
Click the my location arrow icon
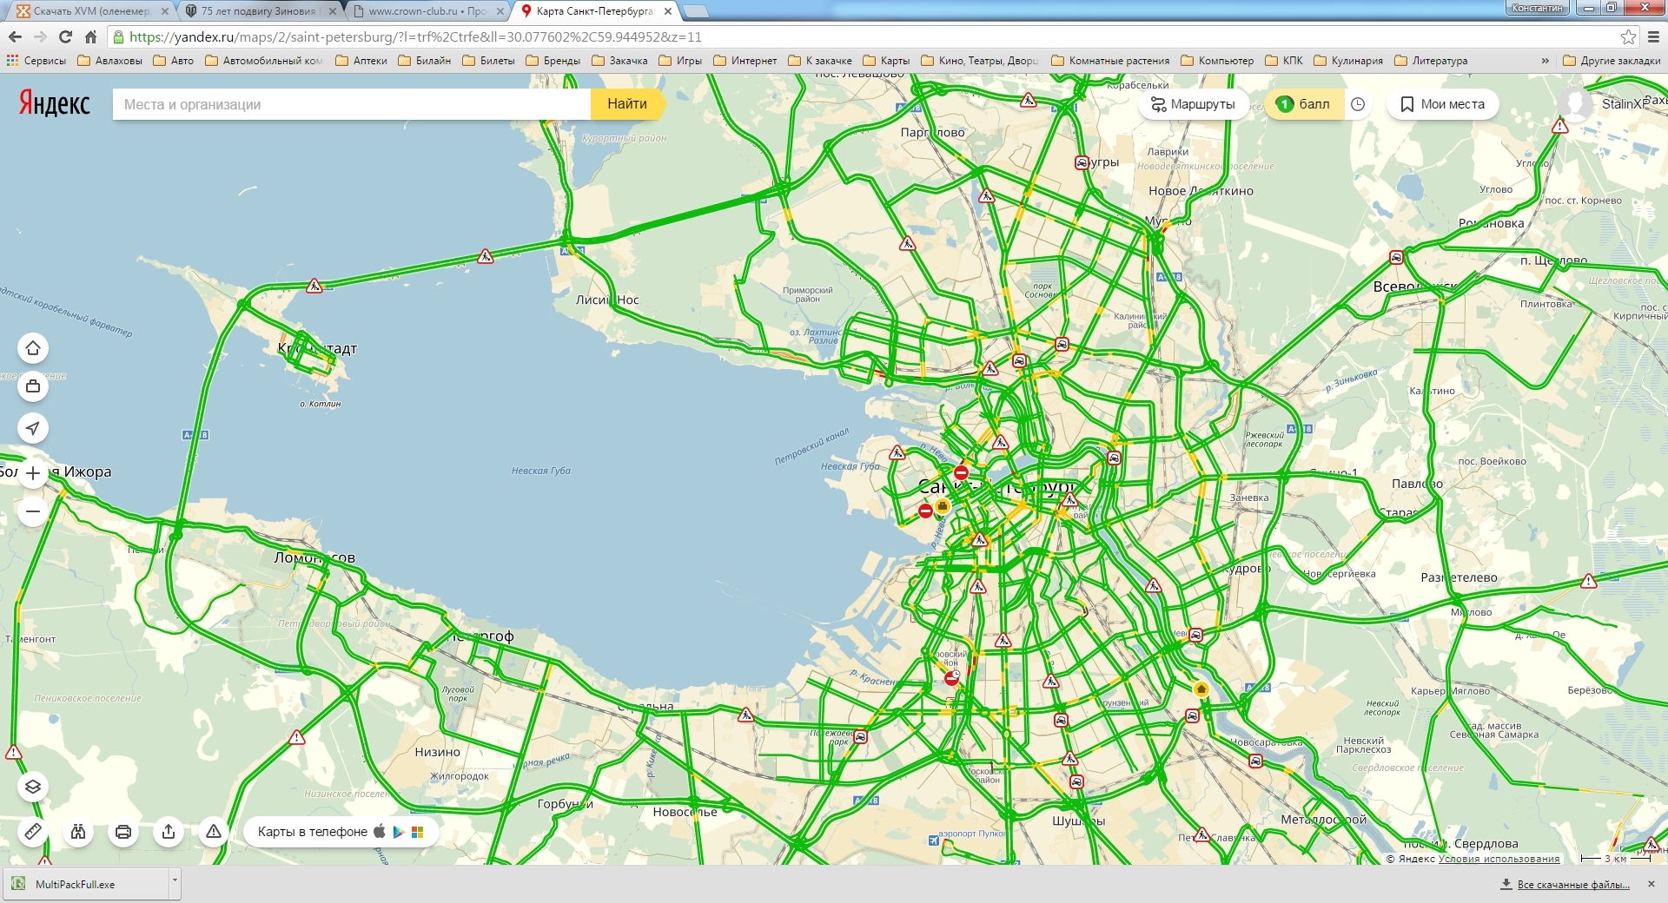[x=33, y=428]
